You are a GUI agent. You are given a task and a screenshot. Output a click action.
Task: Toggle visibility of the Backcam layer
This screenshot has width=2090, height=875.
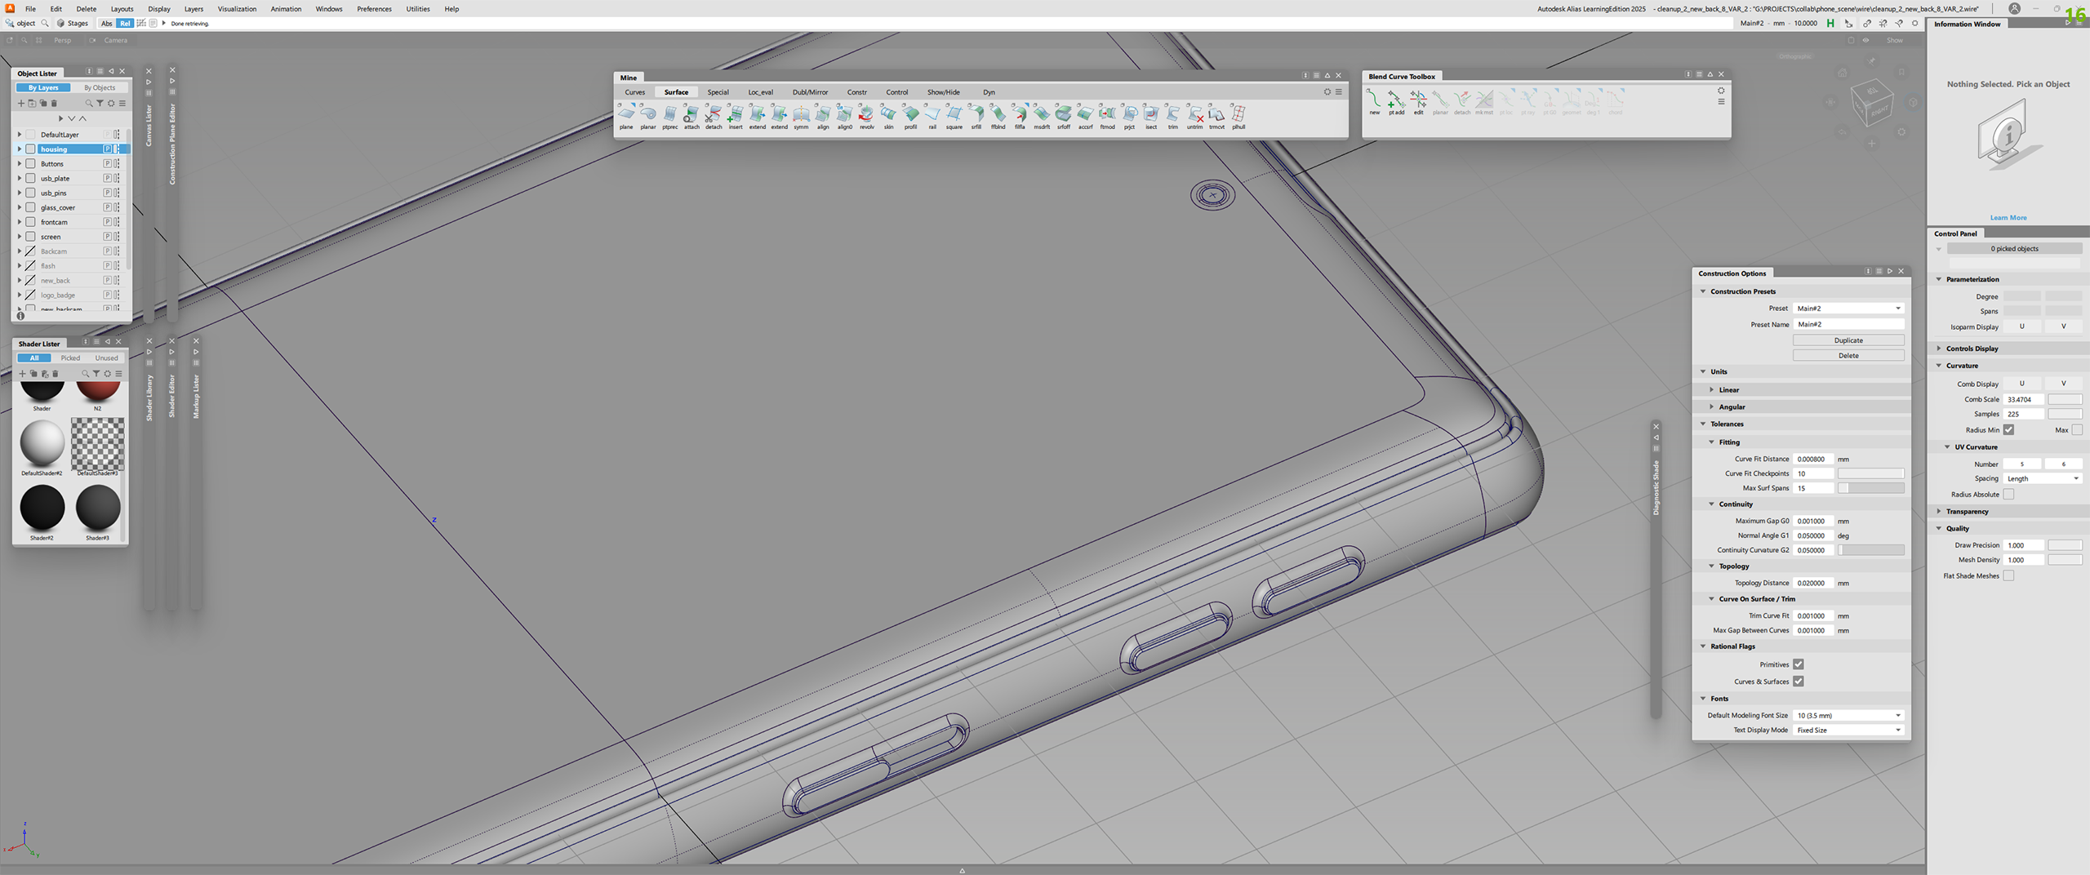pyautogui.click(x=30, y=251)
